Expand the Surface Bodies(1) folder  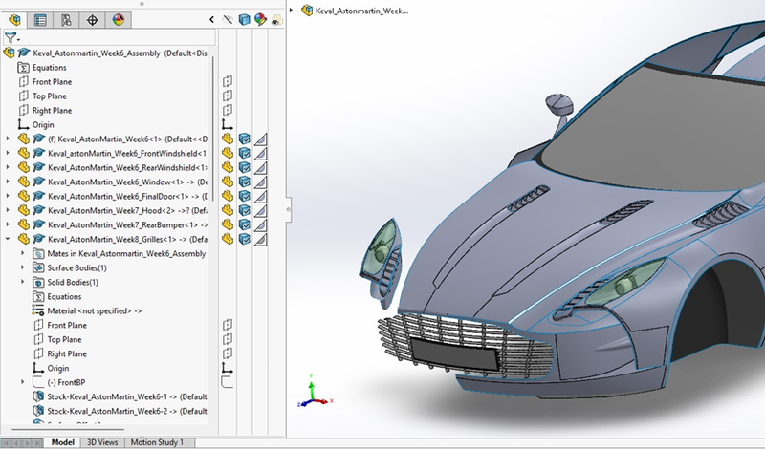(x=22, y=267)
